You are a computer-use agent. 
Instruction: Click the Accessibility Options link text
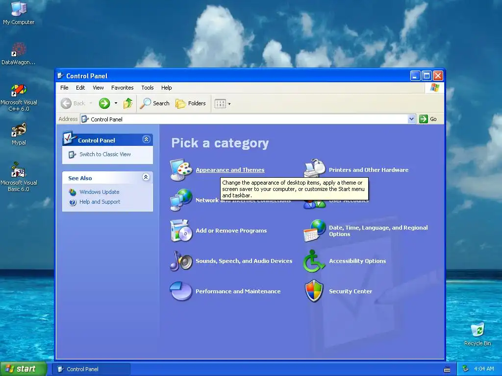(x=357, y=261)
